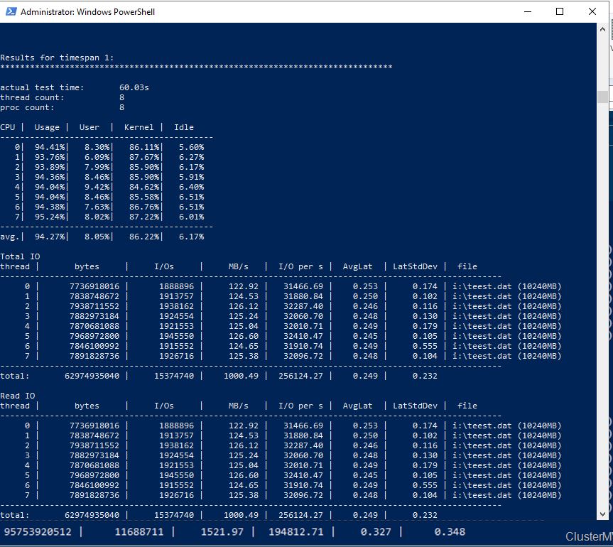
Task: Click Total IO 'LatStdDev' column header
Action: coord(416,266)
